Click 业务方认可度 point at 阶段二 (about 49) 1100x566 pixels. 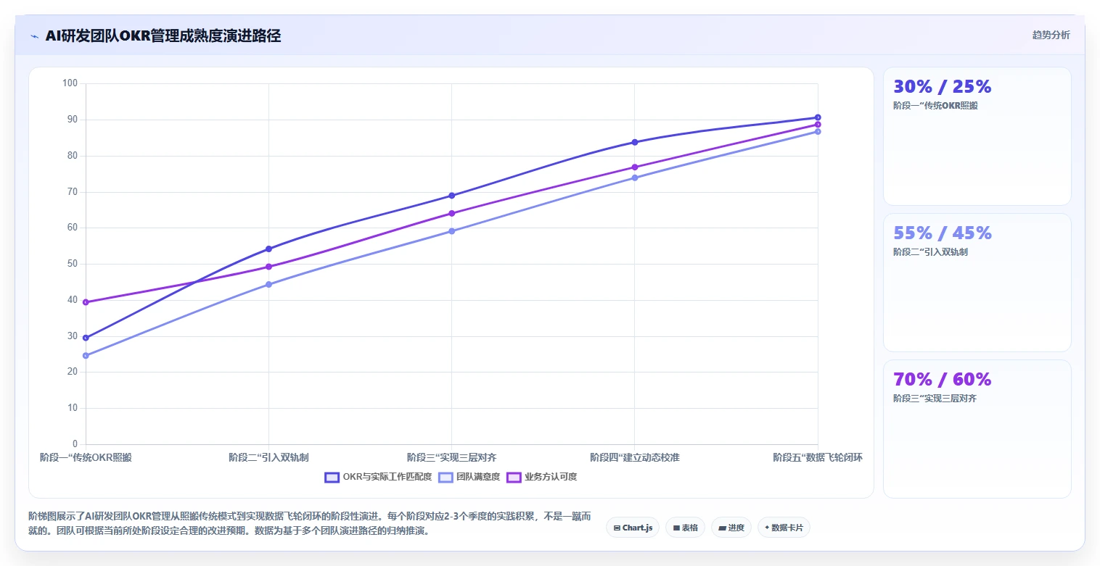pyautogui.click(x=268, y=267)
